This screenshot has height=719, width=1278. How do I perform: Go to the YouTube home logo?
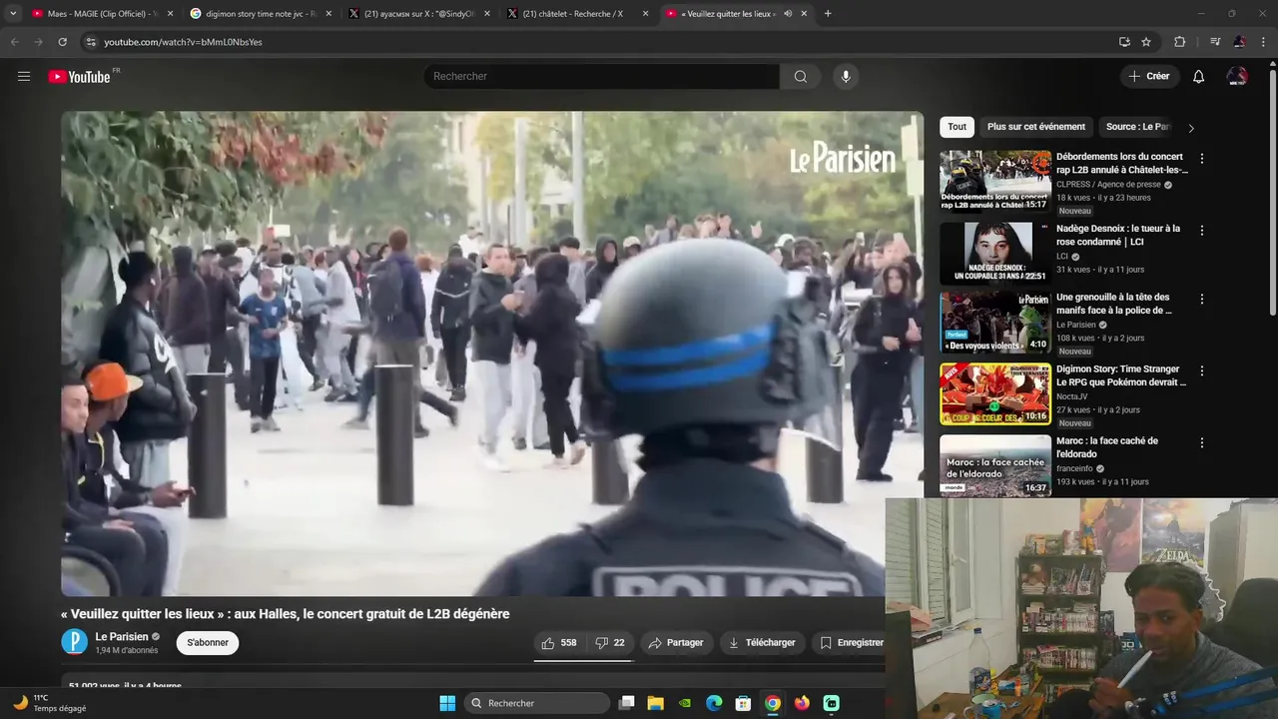point(80,77)
